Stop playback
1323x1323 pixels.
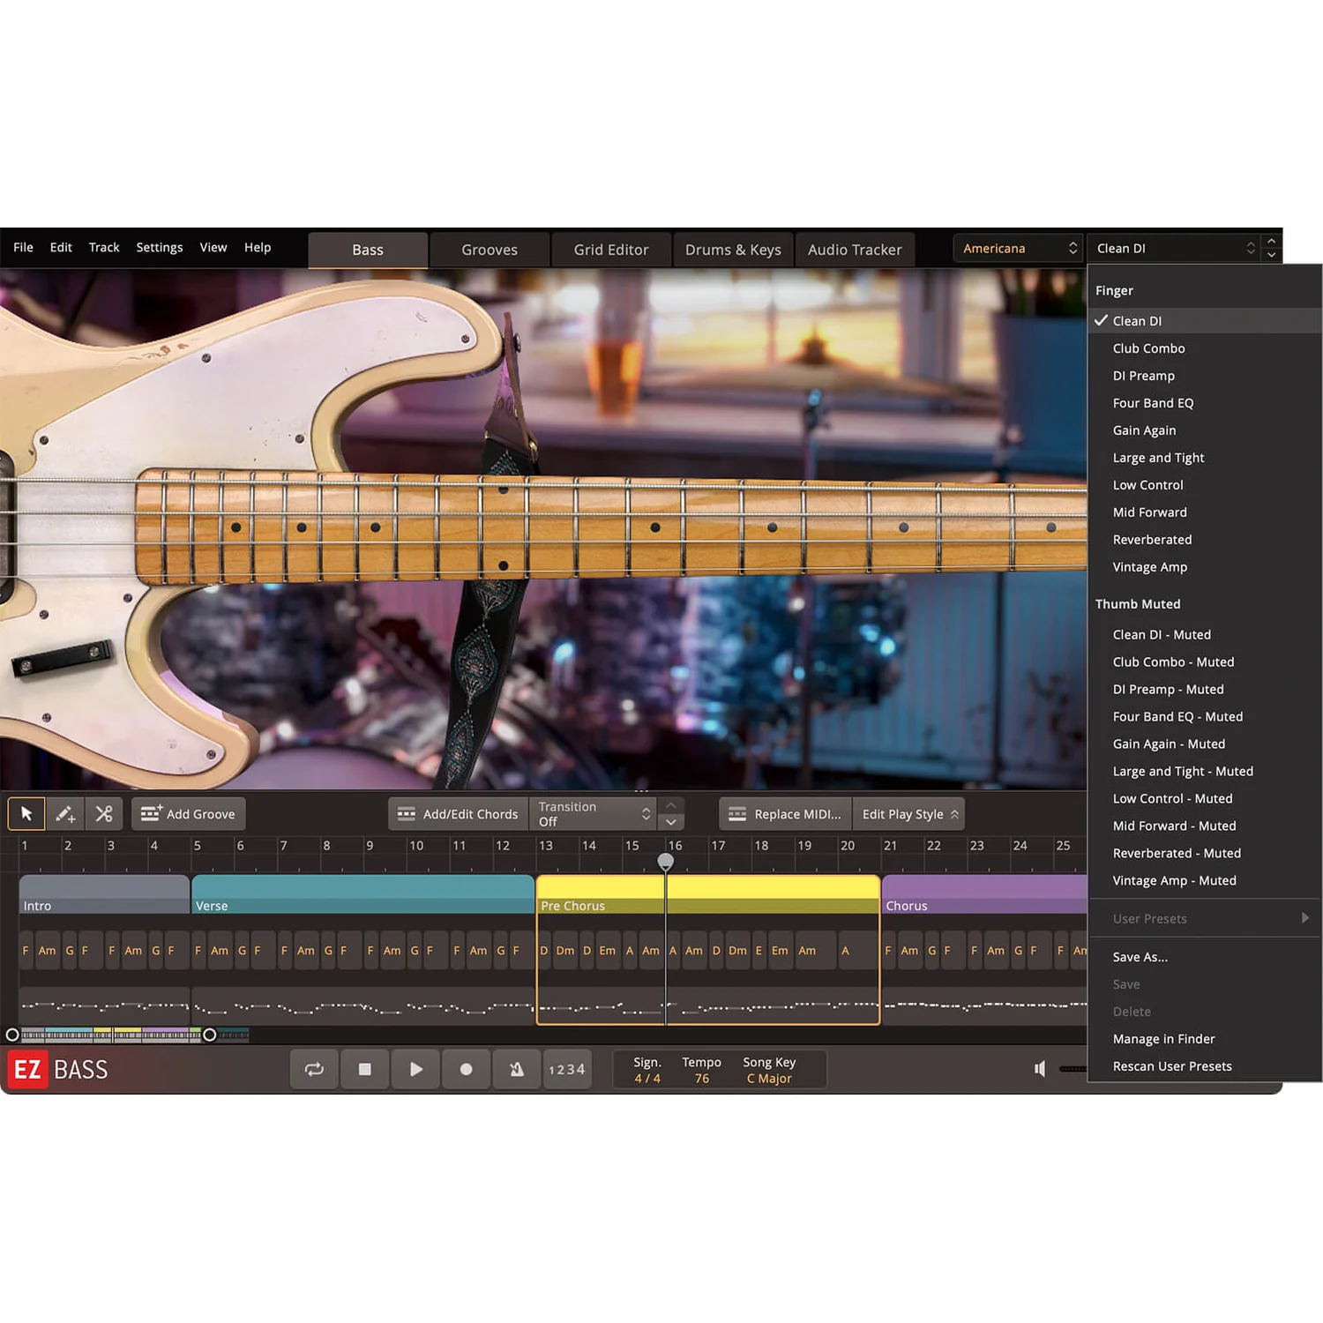[365, 1069]
